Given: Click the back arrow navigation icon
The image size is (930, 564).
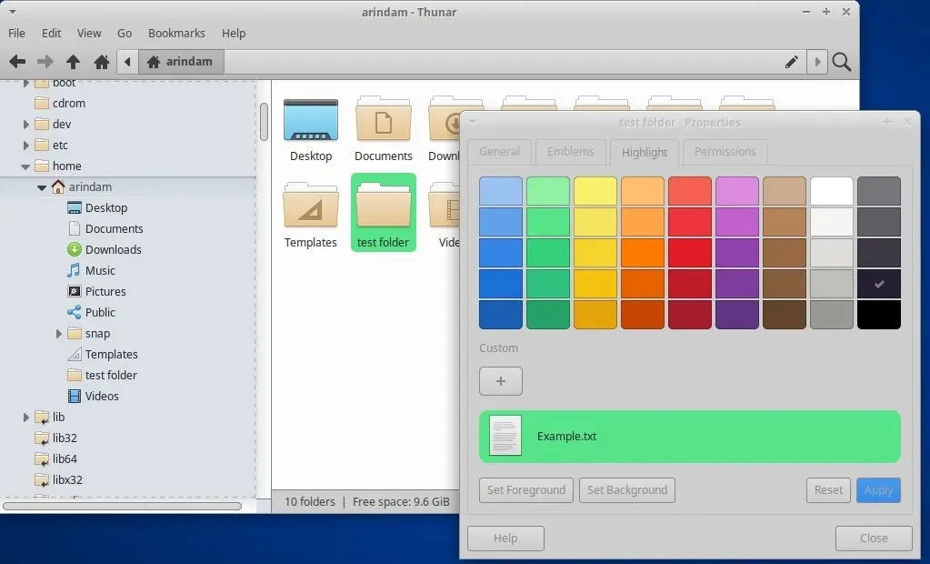Looking at the screenshot, I should point(16,62).
